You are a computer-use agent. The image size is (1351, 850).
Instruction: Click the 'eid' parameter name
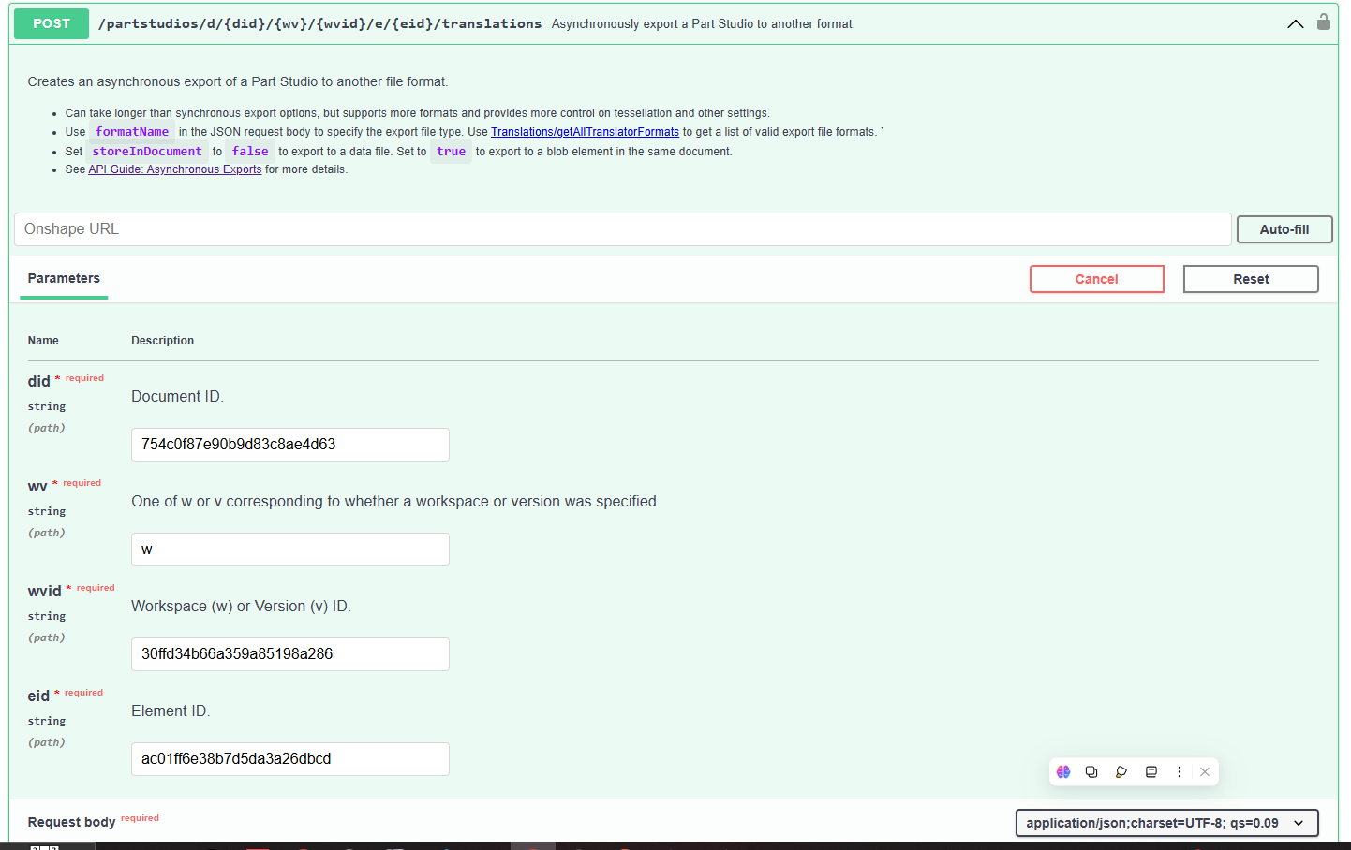click(x=38, y=696)
